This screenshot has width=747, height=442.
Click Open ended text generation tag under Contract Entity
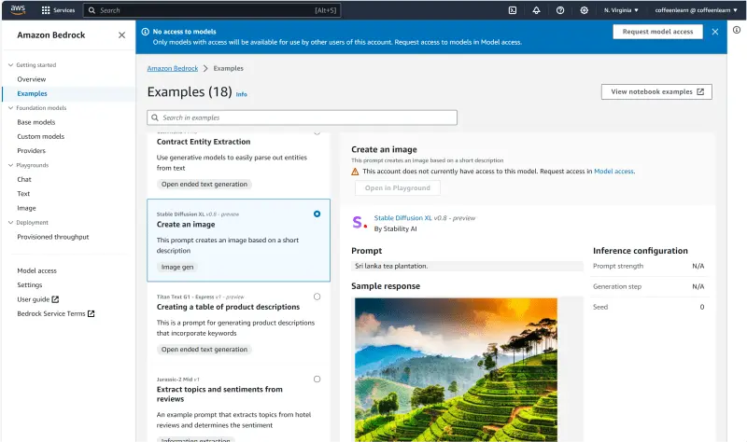click(x=204, y=184)
